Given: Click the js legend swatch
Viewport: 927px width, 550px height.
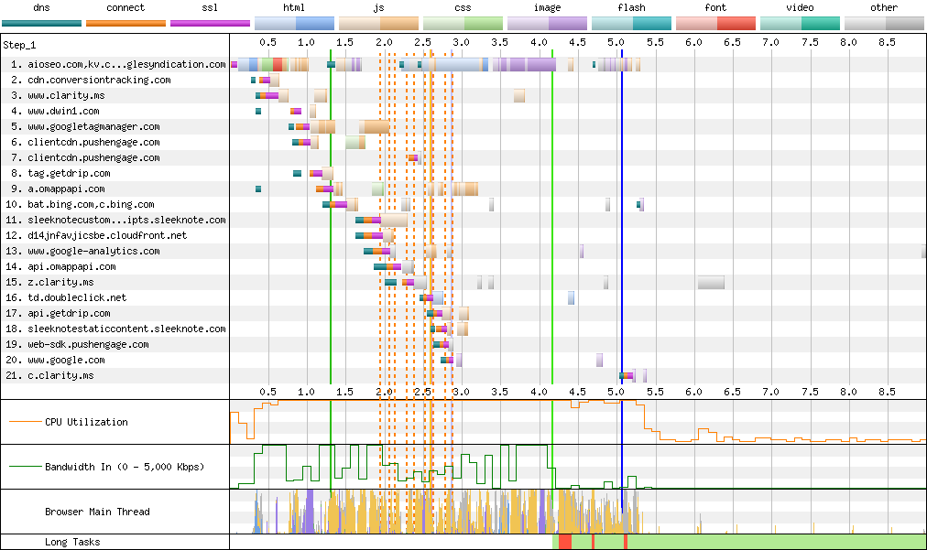Looking at the screenshot, I should [378, 23].
